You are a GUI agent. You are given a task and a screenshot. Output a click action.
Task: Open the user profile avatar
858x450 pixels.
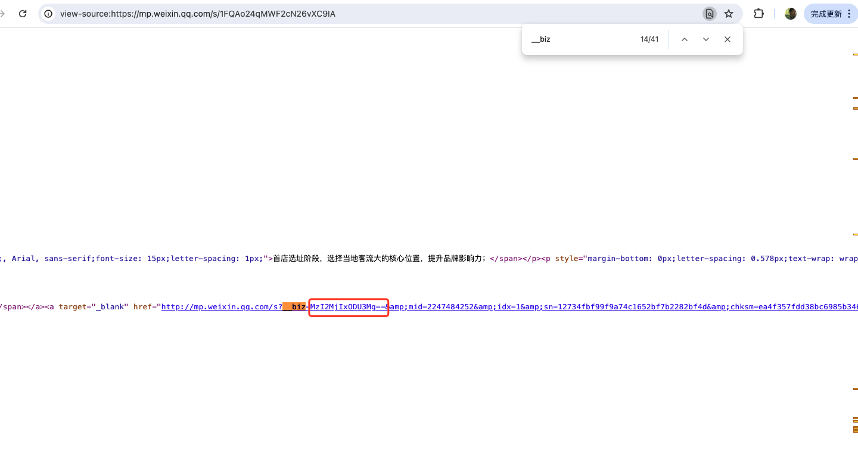(791, 14)
